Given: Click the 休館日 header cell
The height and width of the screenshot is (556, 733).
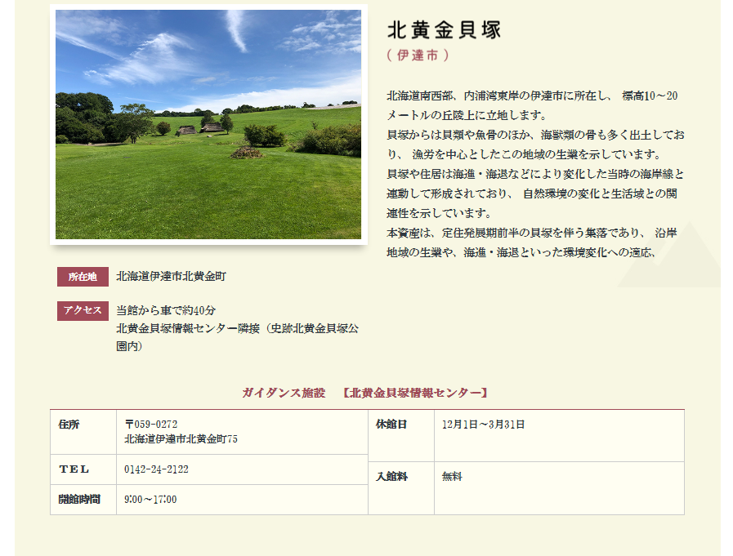Looking at the screenshot, I should pos(401,436).
